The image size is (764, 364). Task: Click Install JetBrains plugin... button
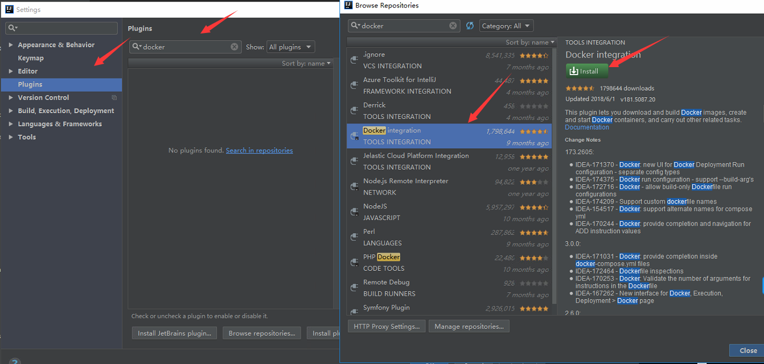pos(174,333)
